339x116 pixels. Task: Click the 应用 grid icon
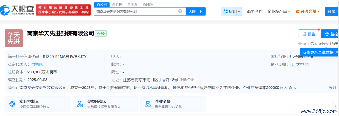point(225,11)
